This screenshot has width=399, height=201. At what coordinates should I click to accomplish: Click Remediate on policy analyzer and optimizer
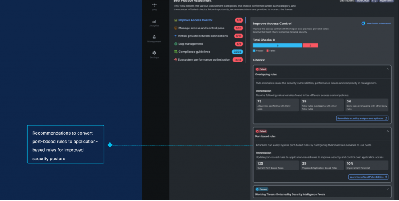tap(362, 118)
